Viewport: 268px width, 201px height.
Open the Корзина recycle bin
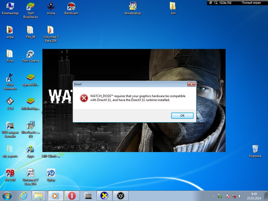coord(255,149)
